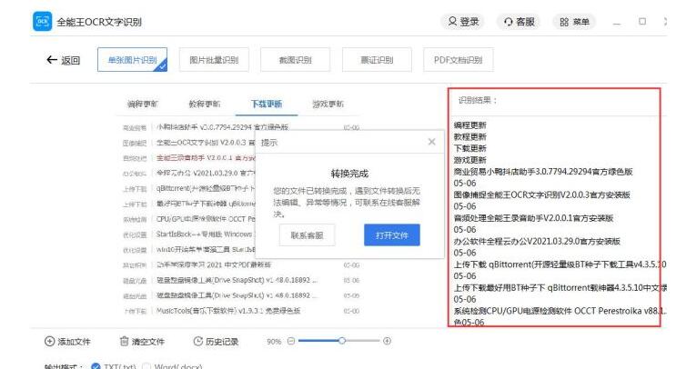This screenshot has width=686, height=369.
Task: Open the 登录 login button
Action: (x=463, y=22)
